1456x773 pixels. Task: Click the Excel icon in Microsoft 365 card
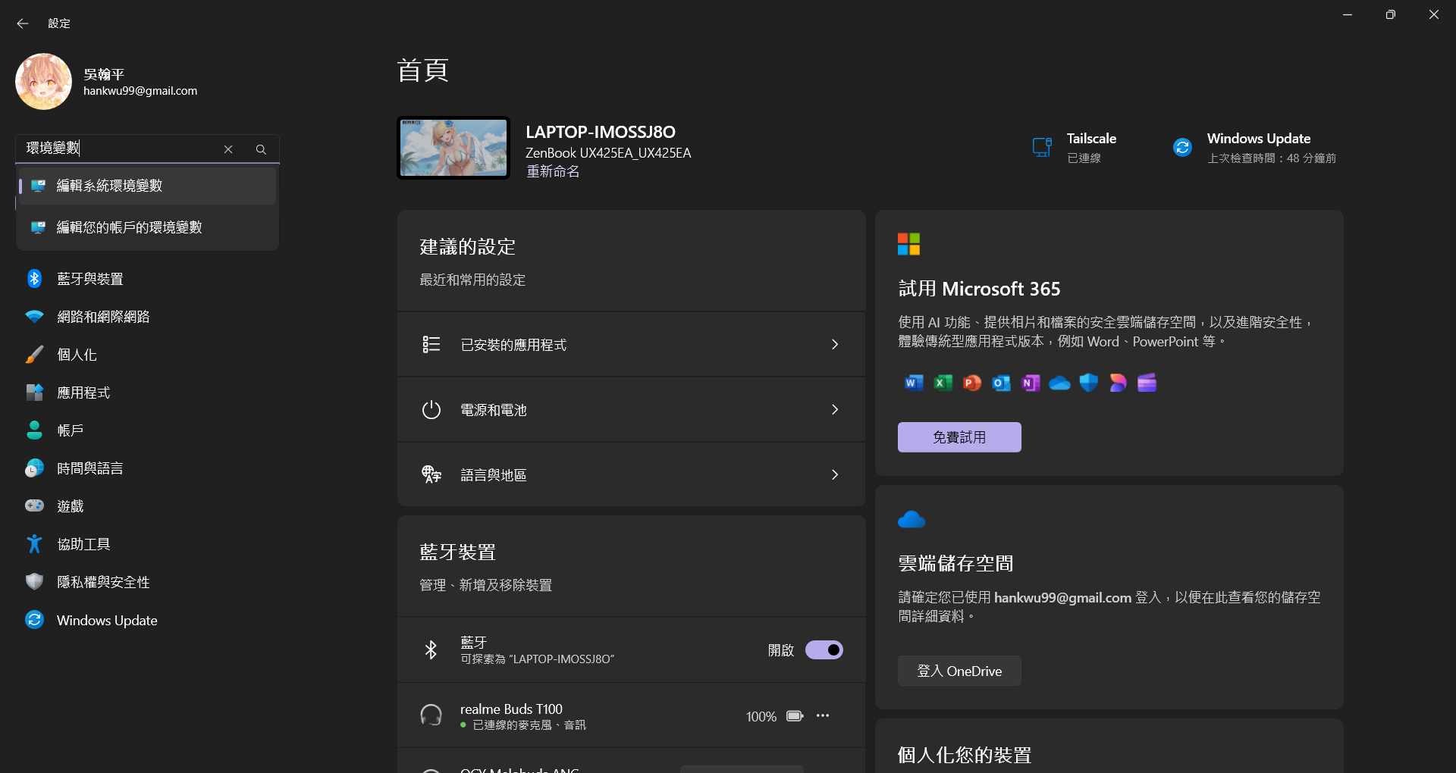(943, 383)
